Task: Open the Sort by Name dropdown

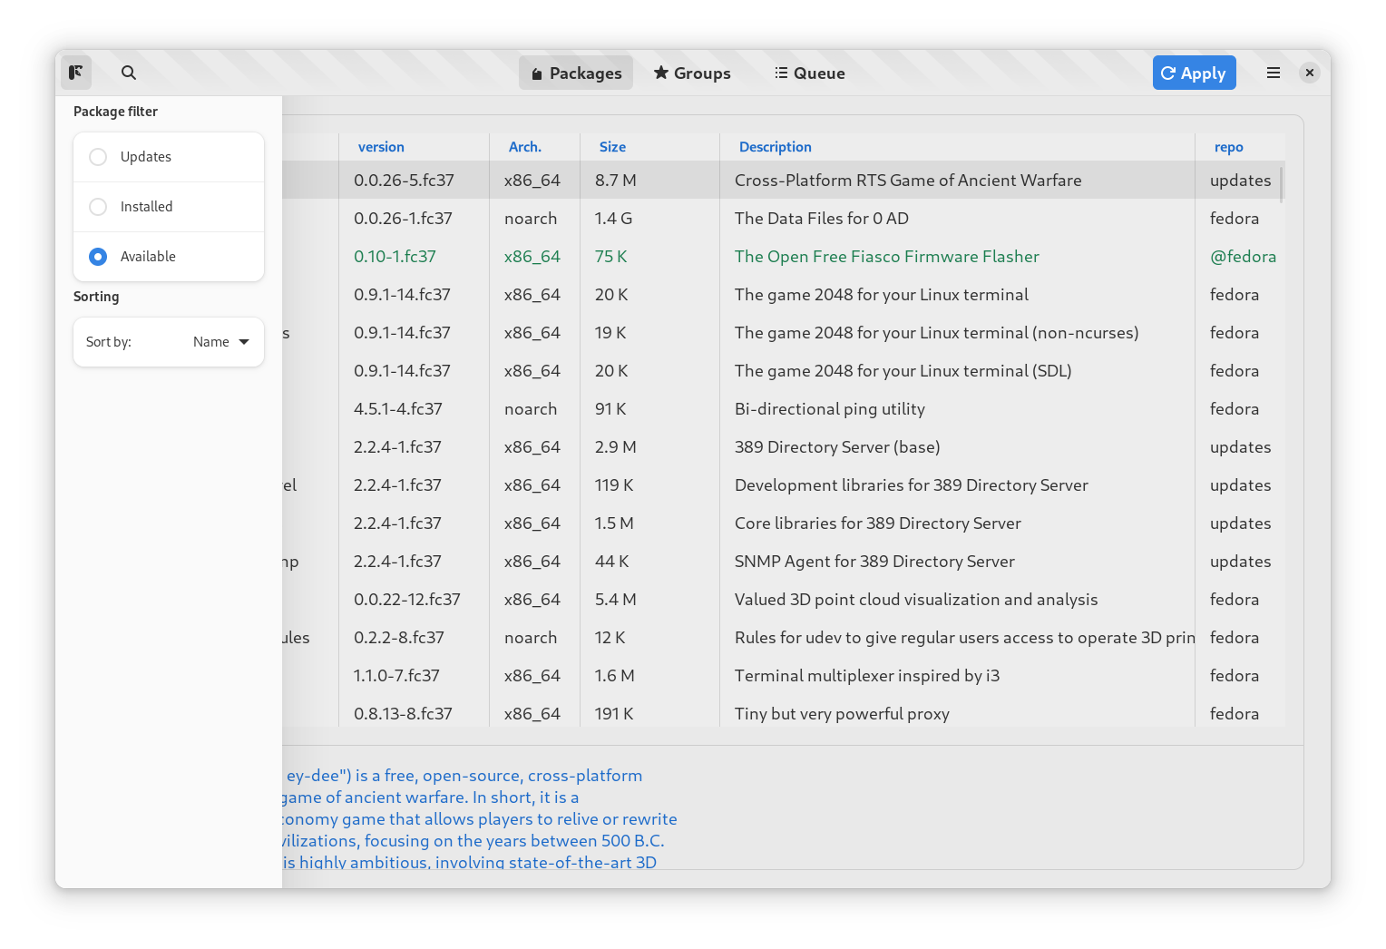Action: click(x=220, y=342)
